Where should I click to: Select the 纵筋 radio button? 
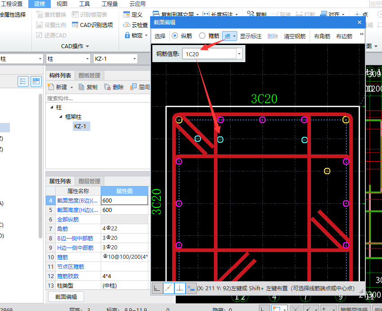pyautogui.click(x=175, y=36)
